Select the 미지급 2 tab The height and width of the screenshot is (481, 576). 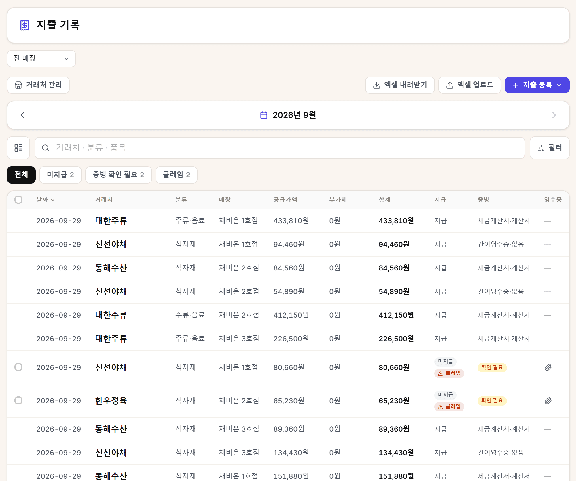(60, 175)
